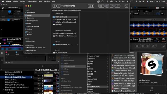
Task: Click Share icon in front Finder toolbar
Action: pyautogui.click(x=107, y=6)
